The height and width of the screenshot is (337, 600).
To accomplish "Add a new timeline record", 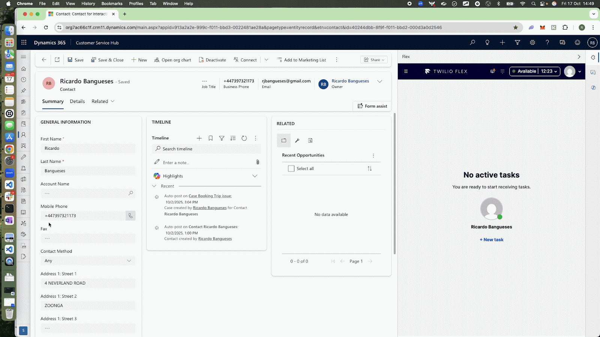I will point(199,138).
